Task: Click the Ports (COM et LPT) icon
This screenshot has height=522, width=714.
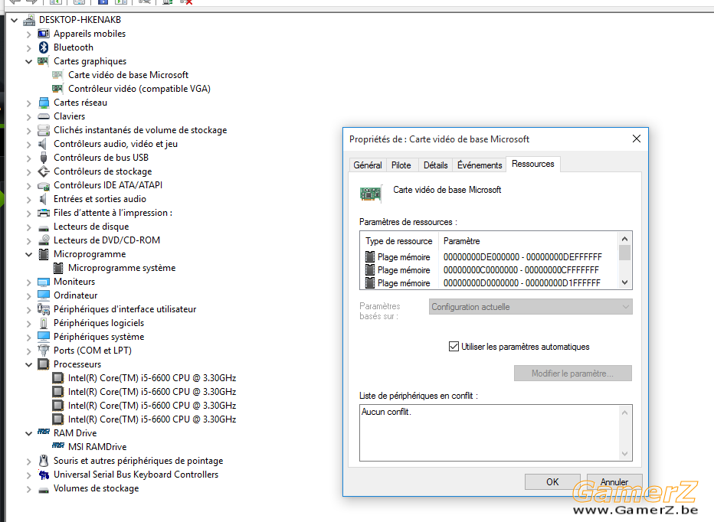Action: [x=44, y=351]
